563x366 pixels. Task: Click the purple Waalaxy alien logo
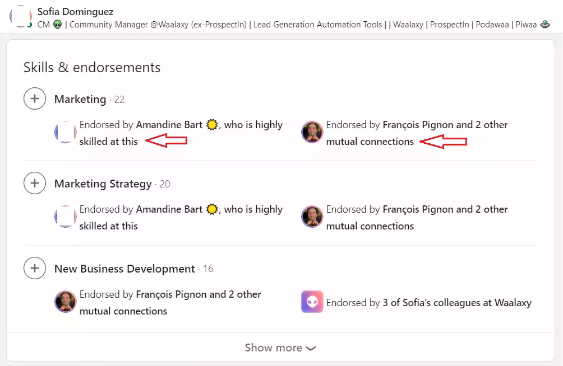coord(312,302)
